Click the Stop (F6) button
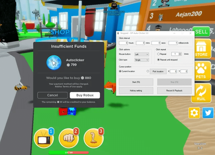Viewport: 215px width, 155px height. [174, 82]
